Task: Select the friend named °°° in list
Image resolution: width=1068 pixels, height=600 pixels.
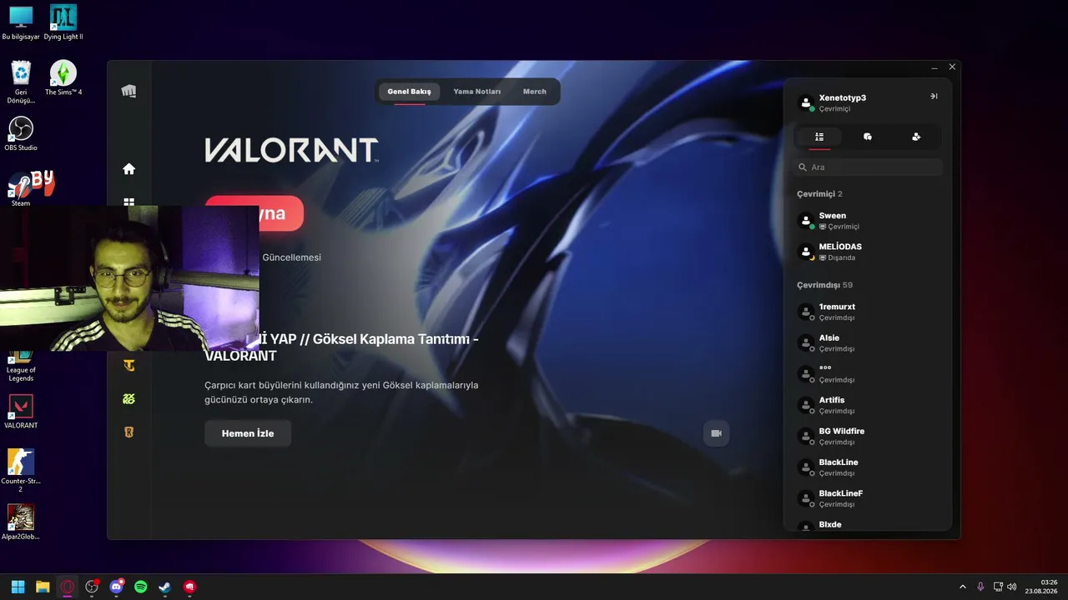Action: coord(868,374)
